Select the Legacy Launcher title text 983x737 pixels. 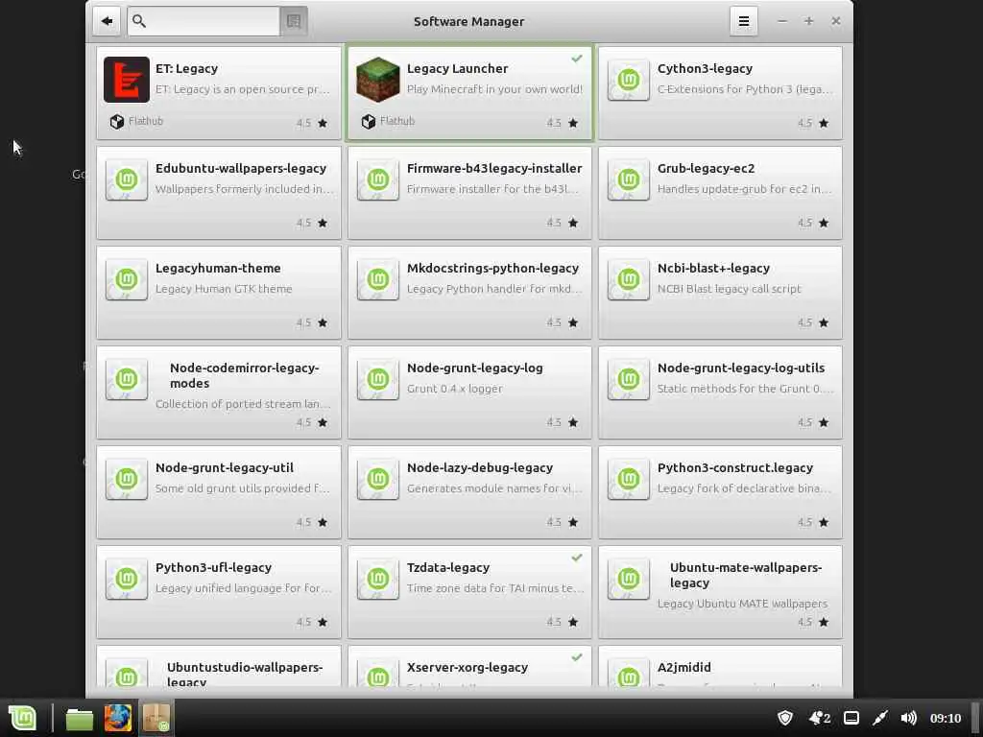pos(457,69)
